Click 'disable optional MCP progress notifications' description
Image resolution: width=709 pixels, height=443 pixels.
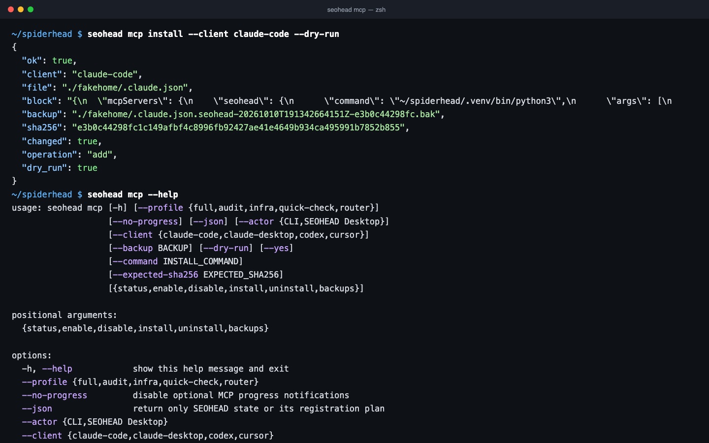point(241,395)
